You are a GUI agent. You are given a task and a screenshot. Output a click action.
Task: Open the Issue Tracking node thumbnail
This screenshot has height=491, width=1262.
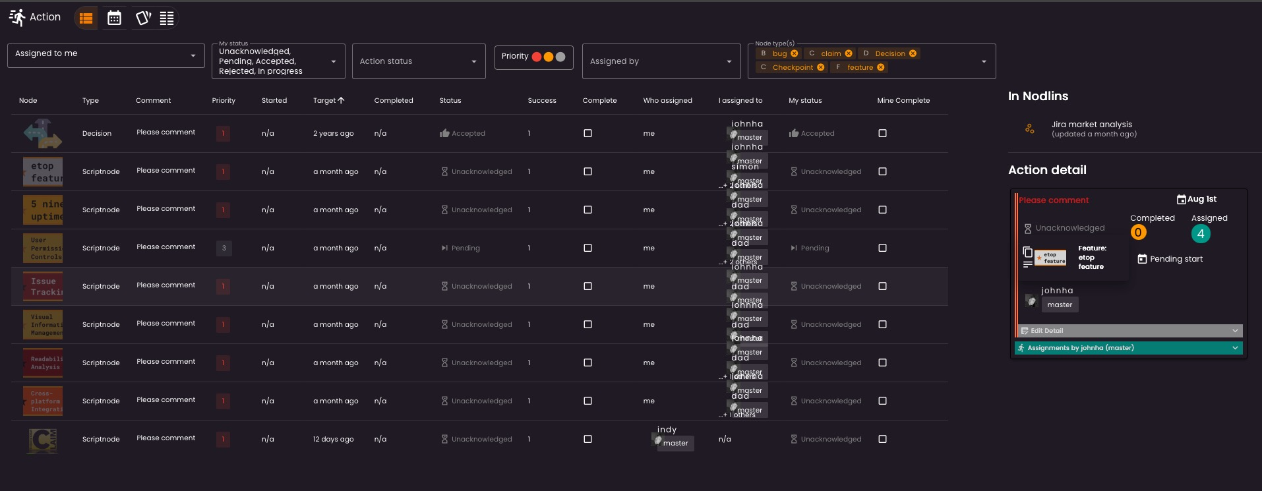pyautogui.click(x=43, y=286)
